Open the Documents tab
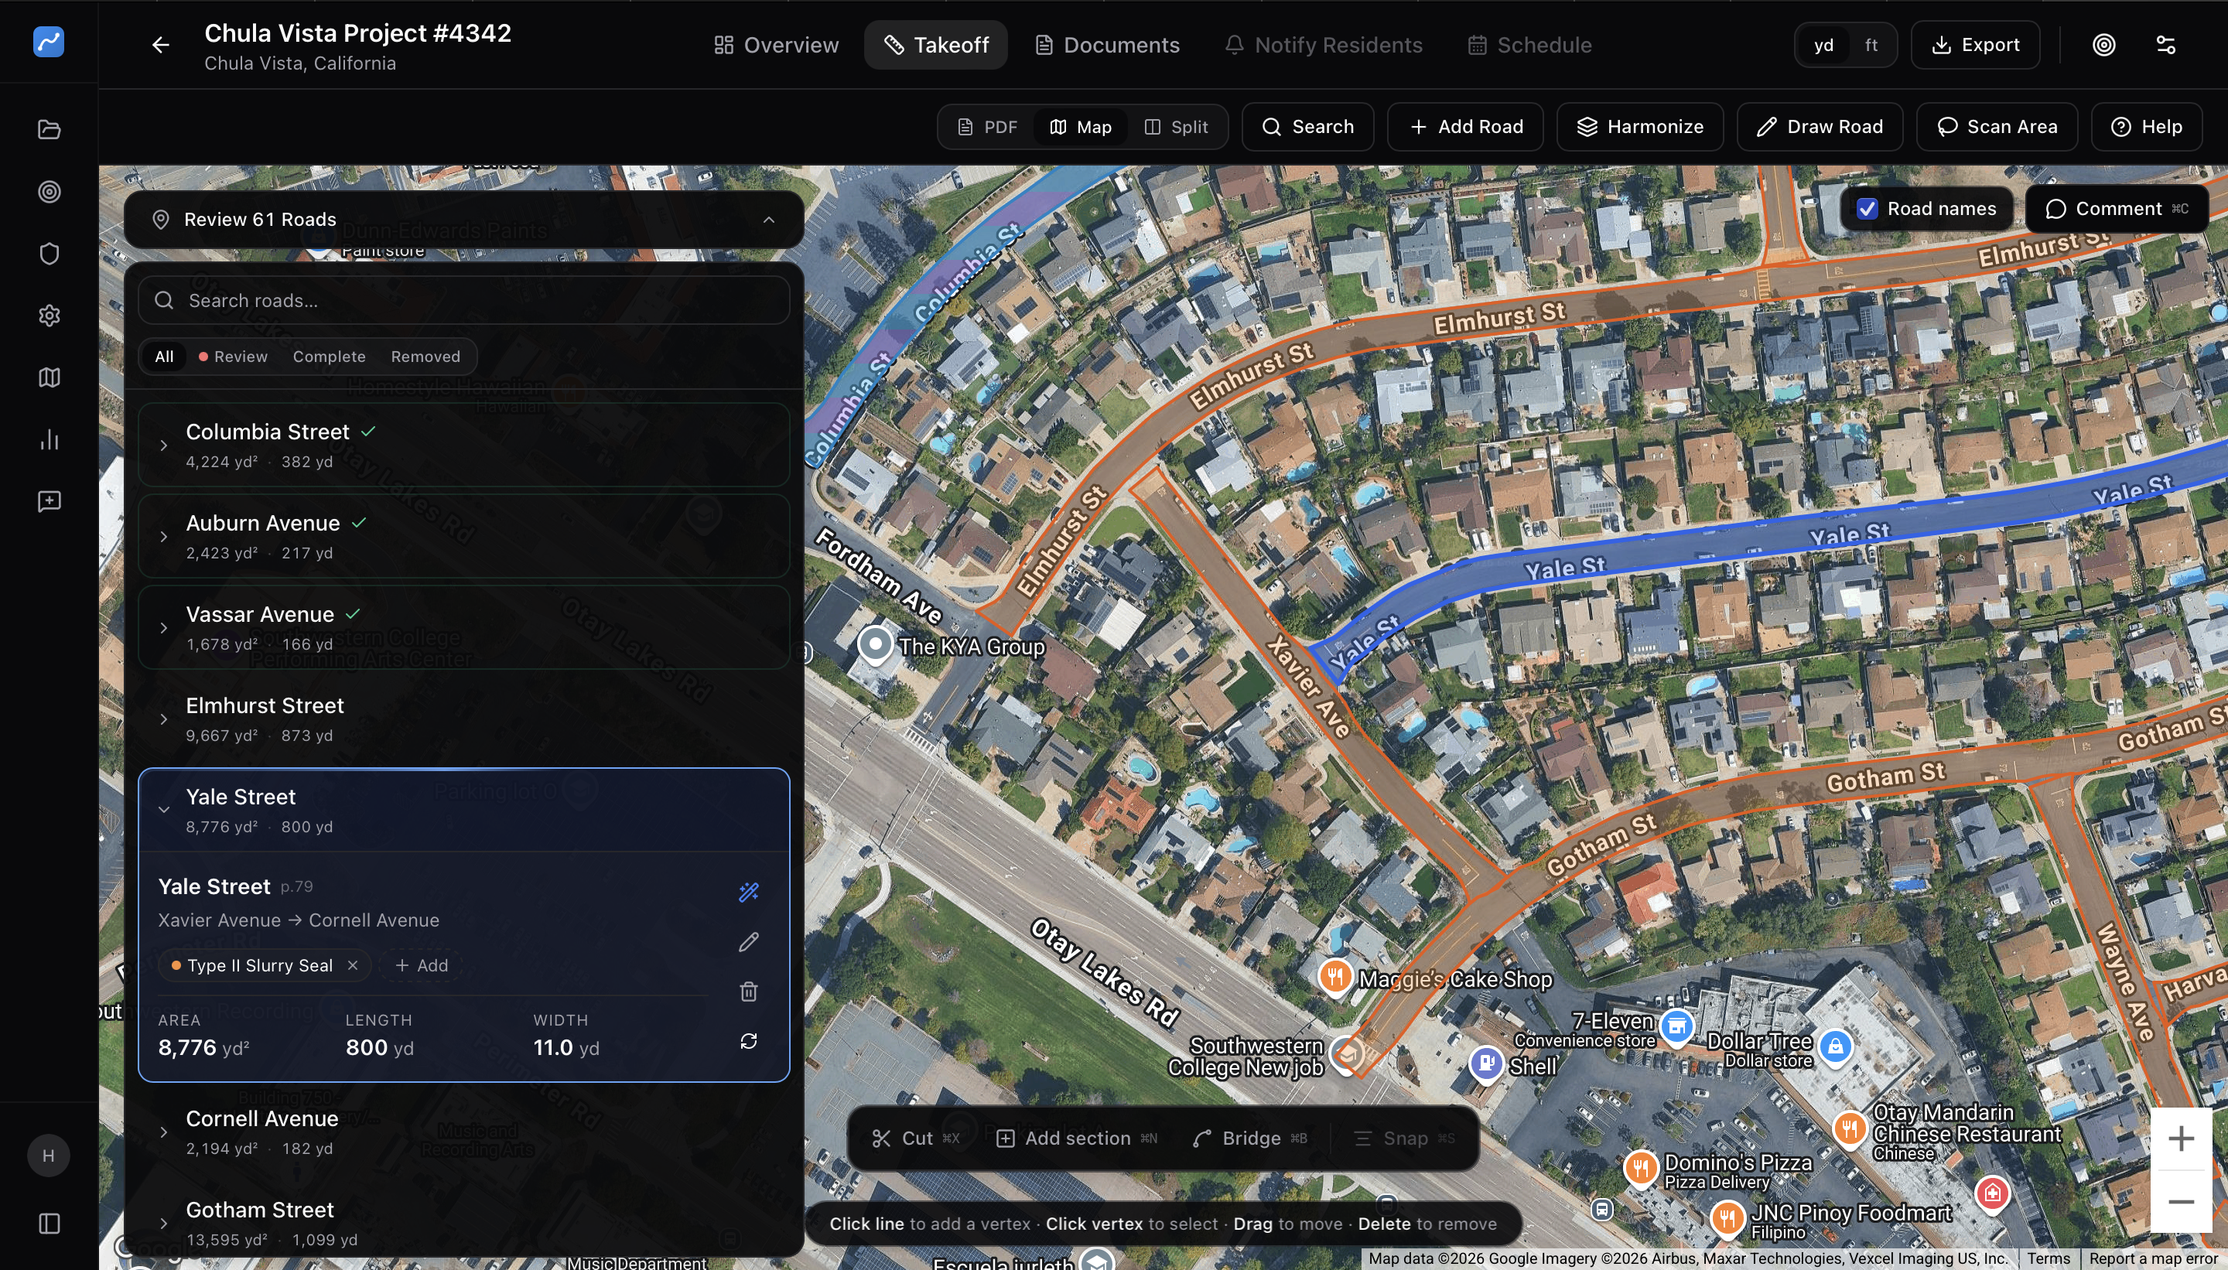Viewport: 2228px width, 1270px height. coord(1106,45)
